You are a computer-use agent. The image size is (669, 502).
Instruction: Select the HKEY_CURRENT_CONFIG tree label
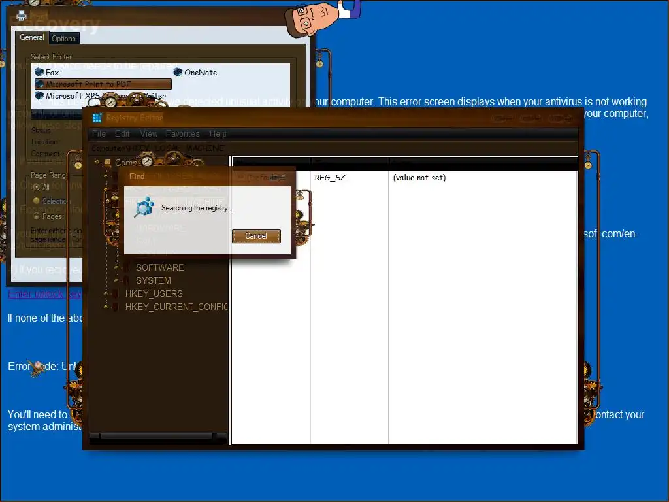point(176,307)
